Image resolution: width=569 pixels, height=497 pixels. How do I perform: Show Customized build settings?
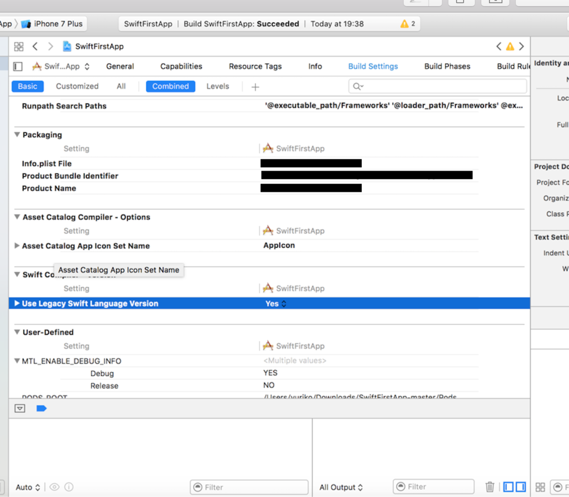[x=77, y=86]
